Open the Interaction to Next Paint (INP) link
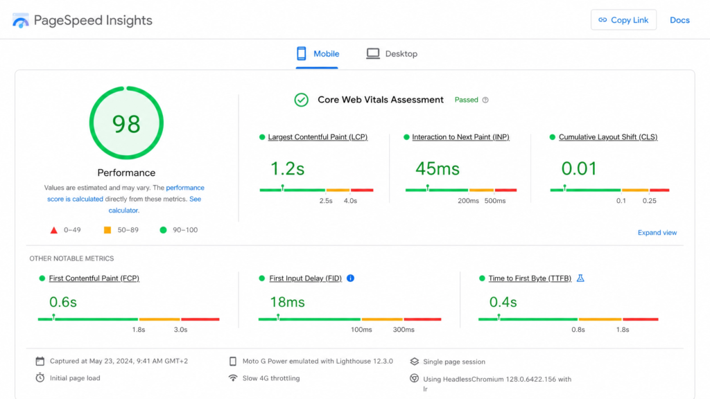This screenshot has width=710, height=399. (460, 137)
